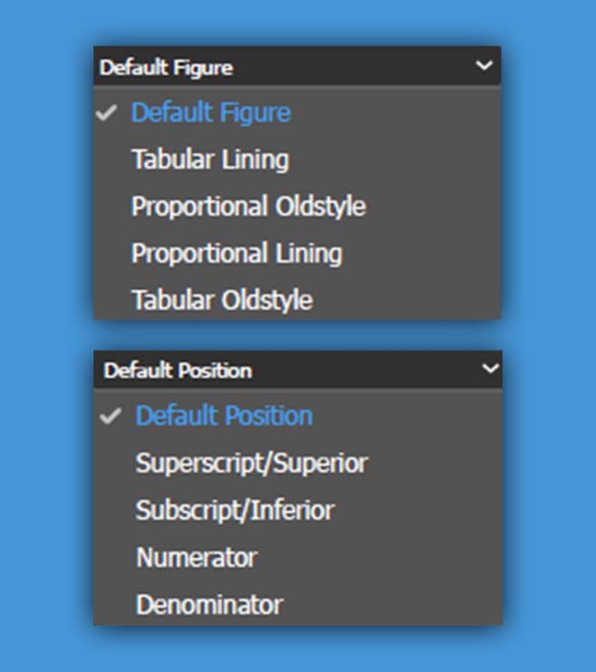Click the checkmark beside Default Position

coord(112,417)
